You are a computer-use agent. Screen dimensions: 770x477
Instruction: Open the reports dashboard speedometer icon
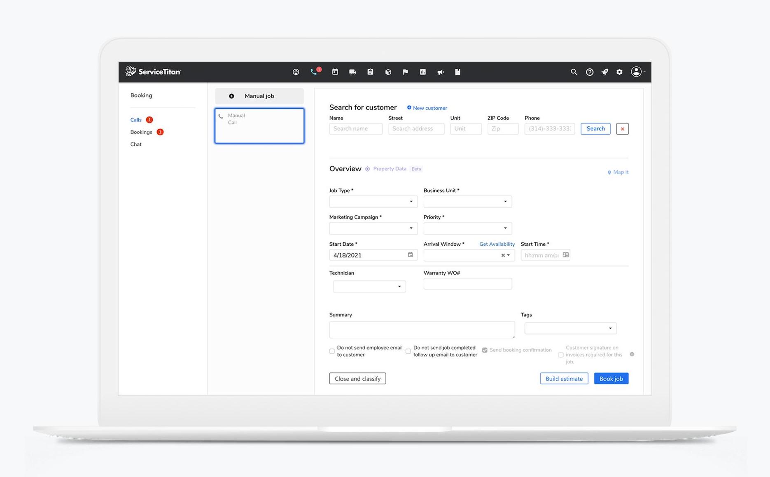pos(296,72)
